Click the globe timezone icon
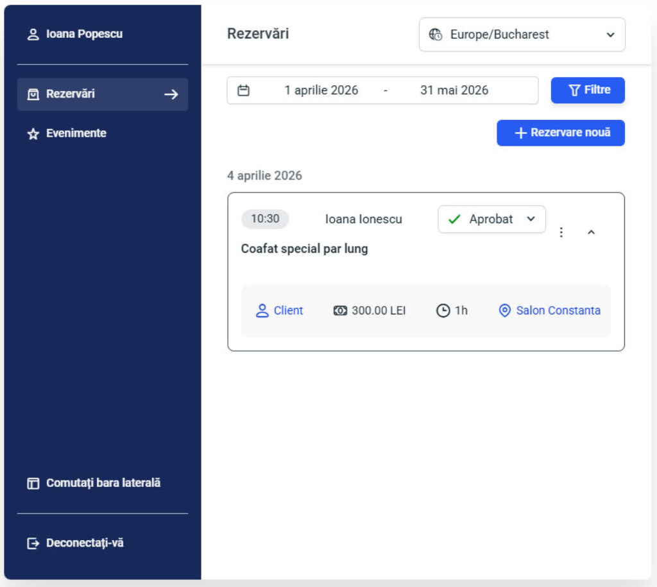The image size is (657, 587). tap(436, 35)
